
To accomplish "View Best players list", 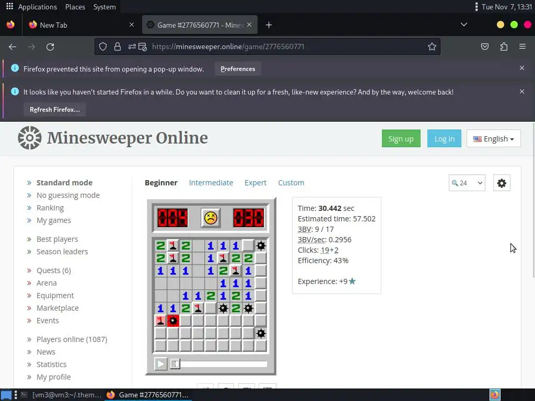I will click(57, 239).
